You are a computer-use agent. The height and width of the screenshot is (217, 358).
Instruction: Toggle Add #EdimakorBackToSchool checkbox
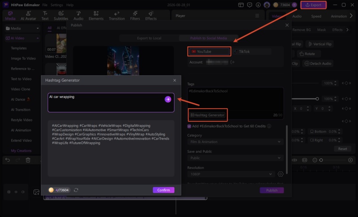point(189,126)
